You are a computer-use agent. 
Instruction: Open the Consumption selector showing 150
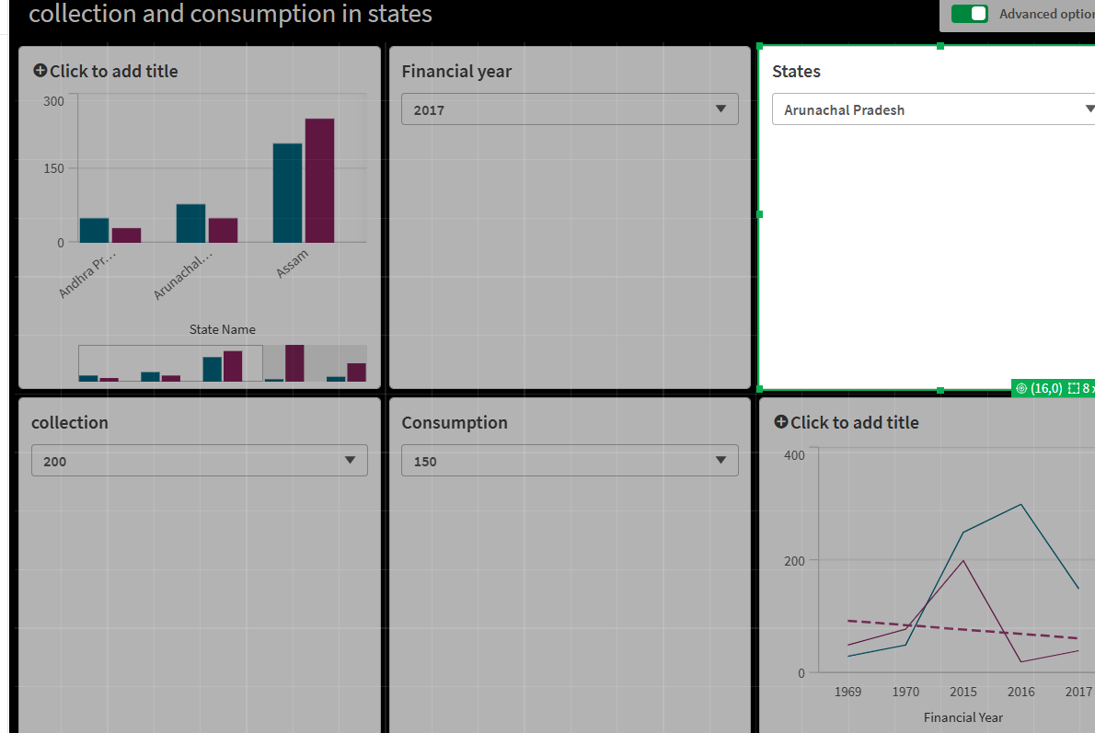pyautogui.click(x=570, y=460)
